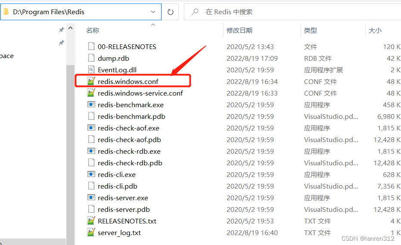This screenshot has width=401, height=245.
Task: Click the dump.rdb file icon
Action: tap(91, 58)
